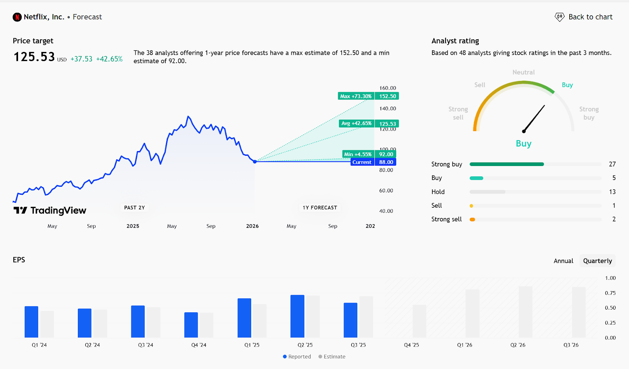This screenshot has width=629, height=369.
Task: Click the Avg +42.65% forecast label
Action: click(356, 124)
